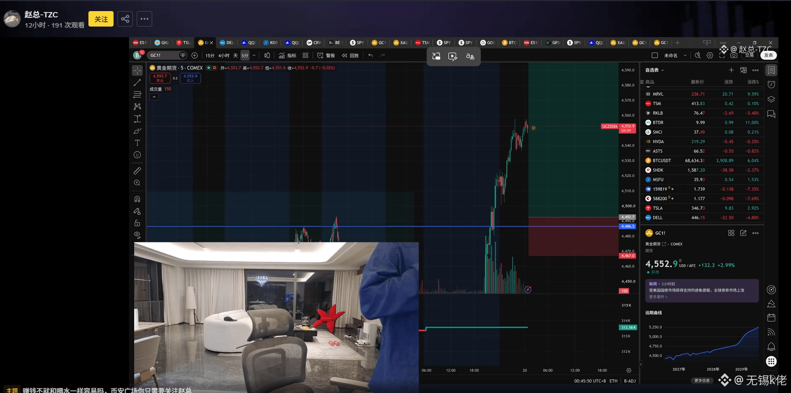Open the indicator templates grid icon
Screen dimensions: 791x393
(305, 56)
